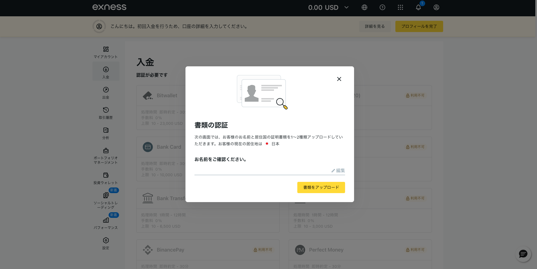Click the exness logo
The width and height of the screenshot is (537, 269).
coord(109,7)
